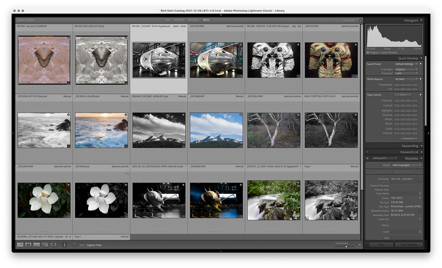Reverse the sort direction A-Z icon

click(75, 245)
